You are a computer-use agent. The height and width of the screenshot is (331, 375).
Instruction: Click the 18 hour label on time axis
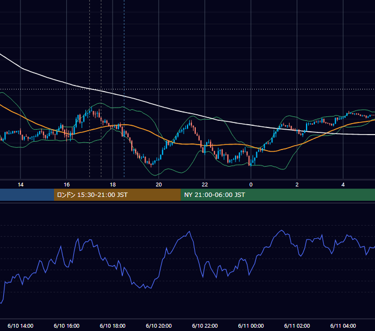(x=113, y=185)
